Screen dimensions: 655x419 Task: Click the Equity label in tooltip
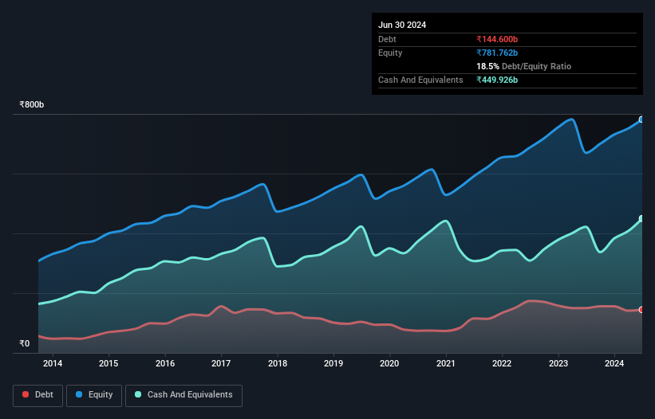click(x=390, y=53)
